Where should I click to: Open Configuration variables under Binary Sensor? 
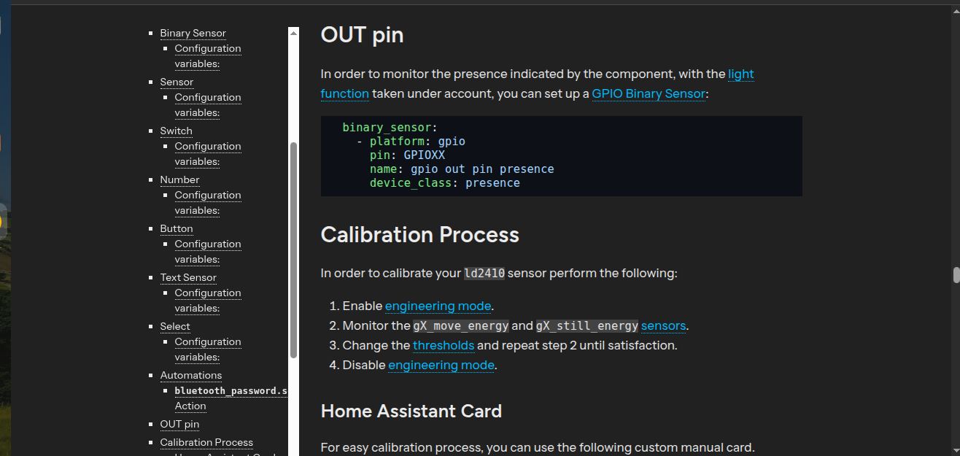click(207, 49)
